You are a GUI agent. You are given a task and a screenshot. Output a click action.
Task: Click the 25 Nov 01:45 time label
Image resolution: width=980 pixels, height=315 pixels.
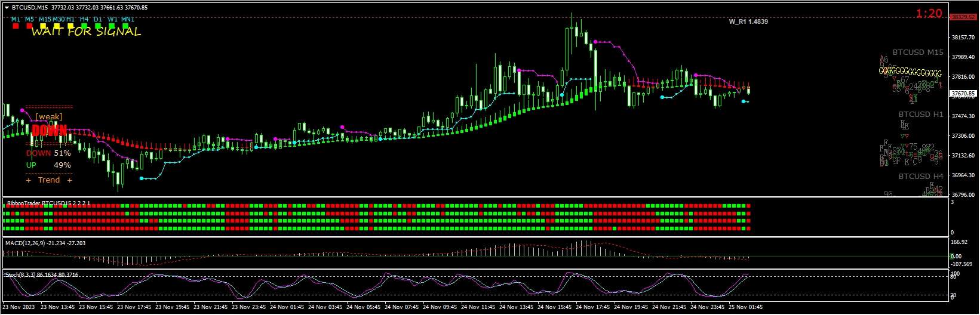point(746,308)
